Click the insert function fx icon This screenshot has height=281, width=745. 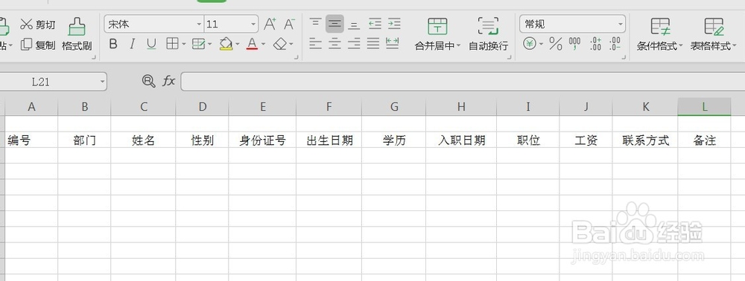point(168,82)
